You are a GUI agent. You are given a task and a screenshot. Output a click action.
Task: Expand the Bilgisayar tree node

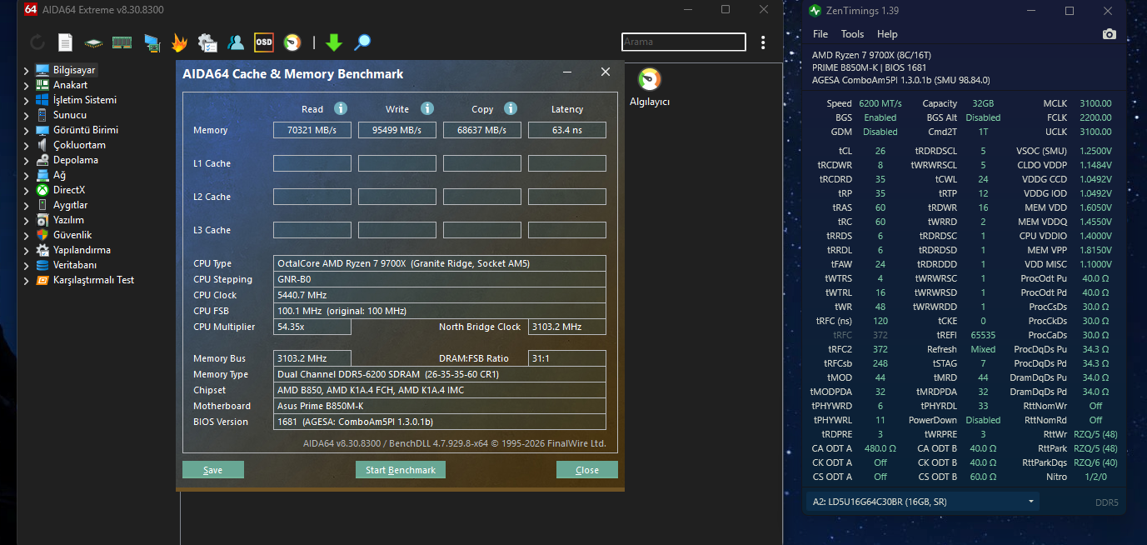click(26, 70)
